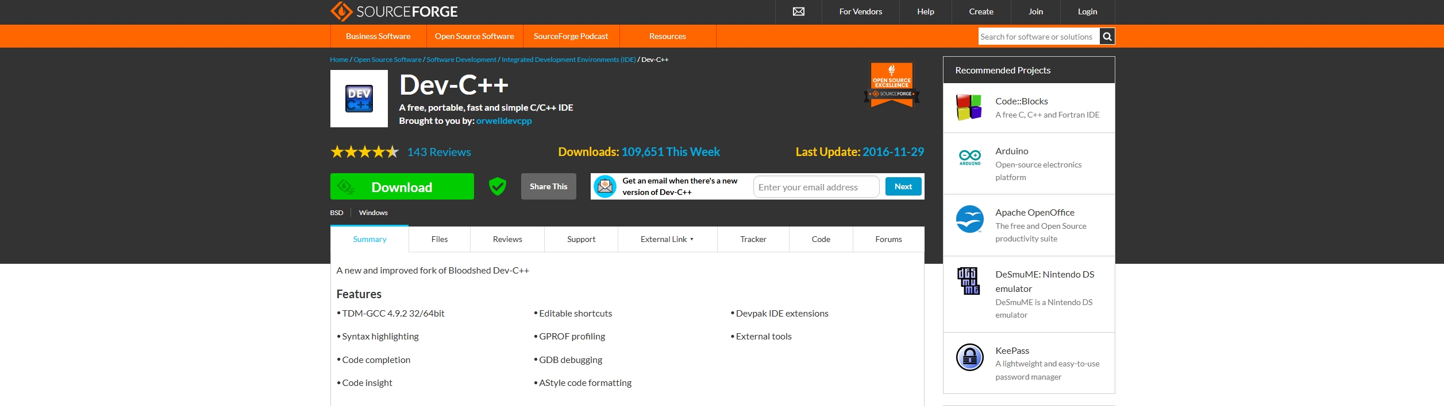The image size is (1444, 406).
Task: Switch to the Code tab
Action: [821, 239]
